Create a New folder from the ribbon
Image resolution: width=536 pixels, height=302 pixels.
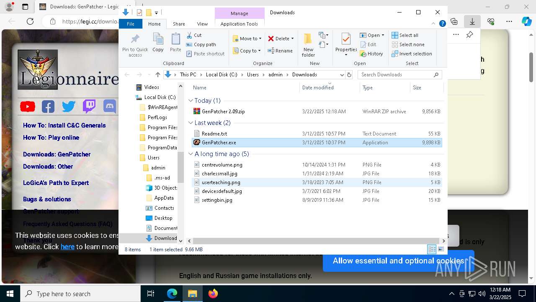308,45
